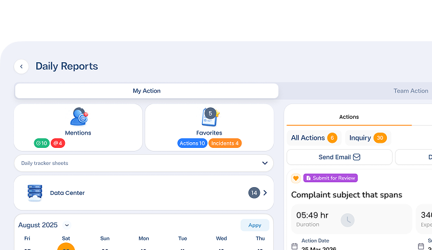Click the Inquiry count badge 30

[x=380, y=138]
